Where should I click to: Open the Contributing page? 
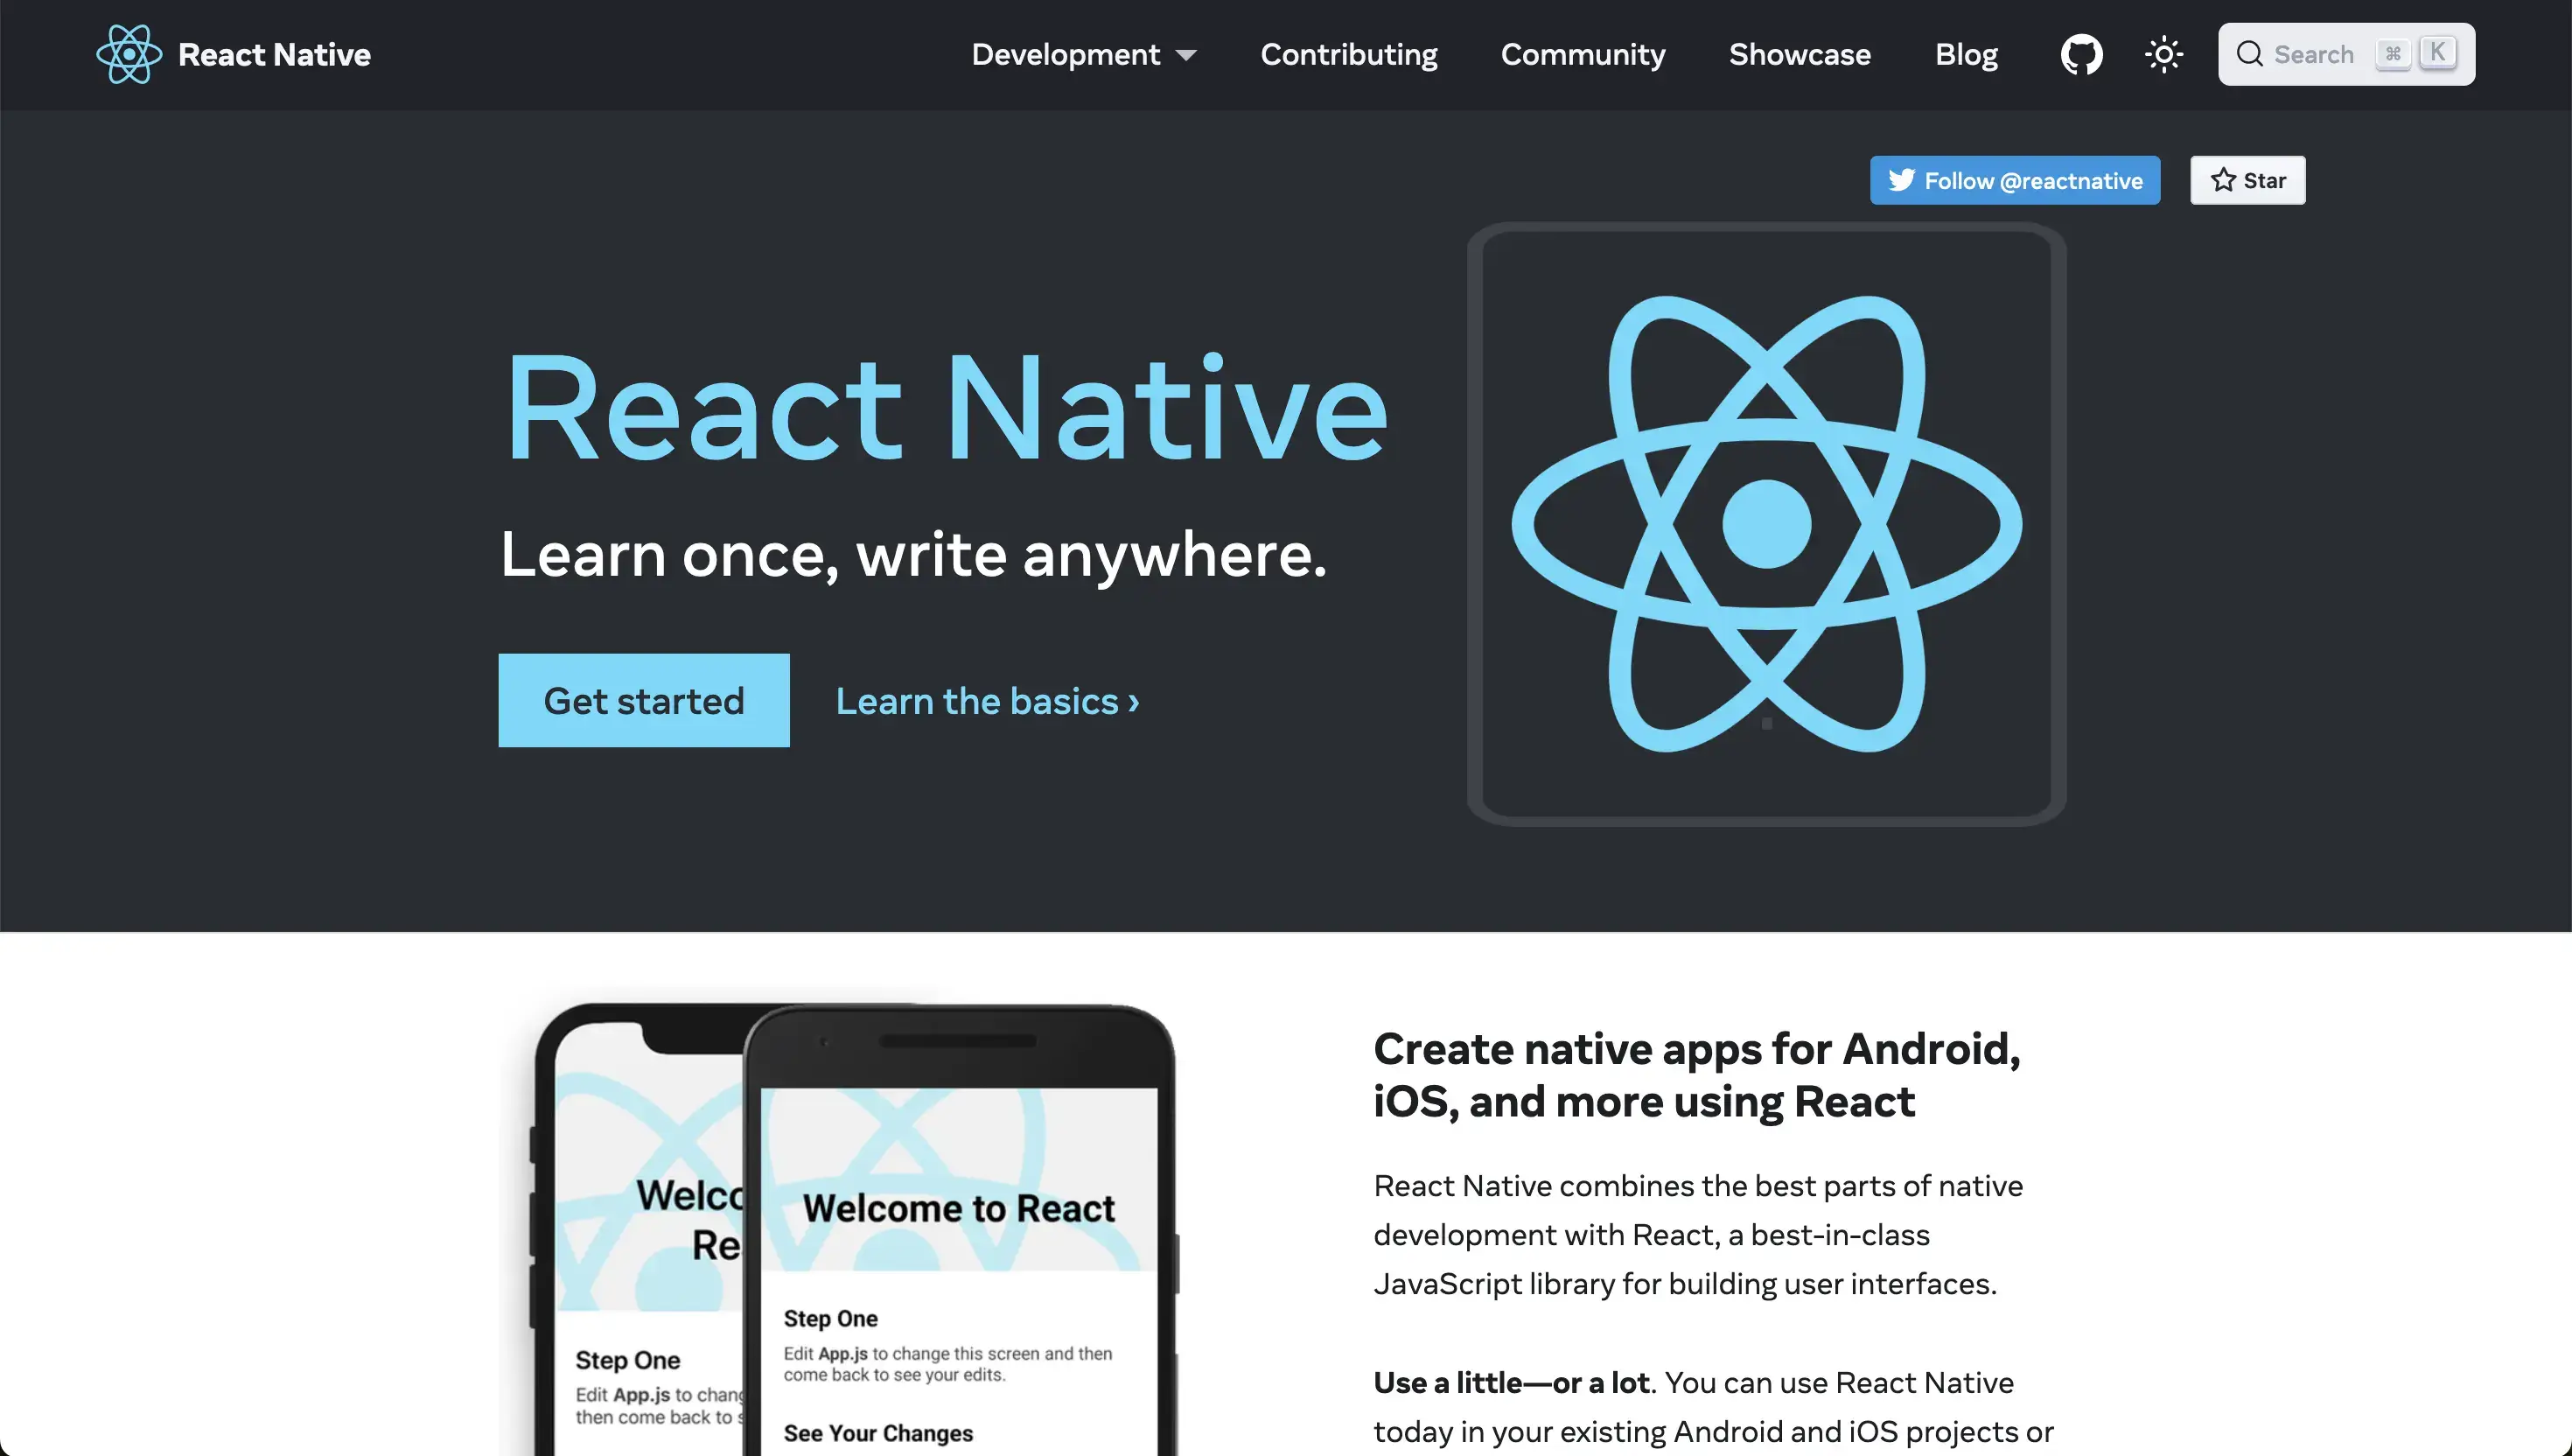pyautogui.click(x=1348, y=54)
